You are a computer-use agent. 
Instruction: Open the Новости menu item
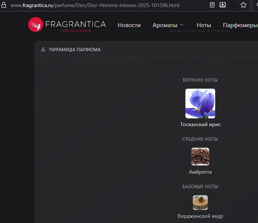[129, 25]
